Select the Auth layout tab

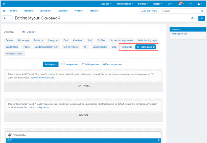click(x=90, y=40)
